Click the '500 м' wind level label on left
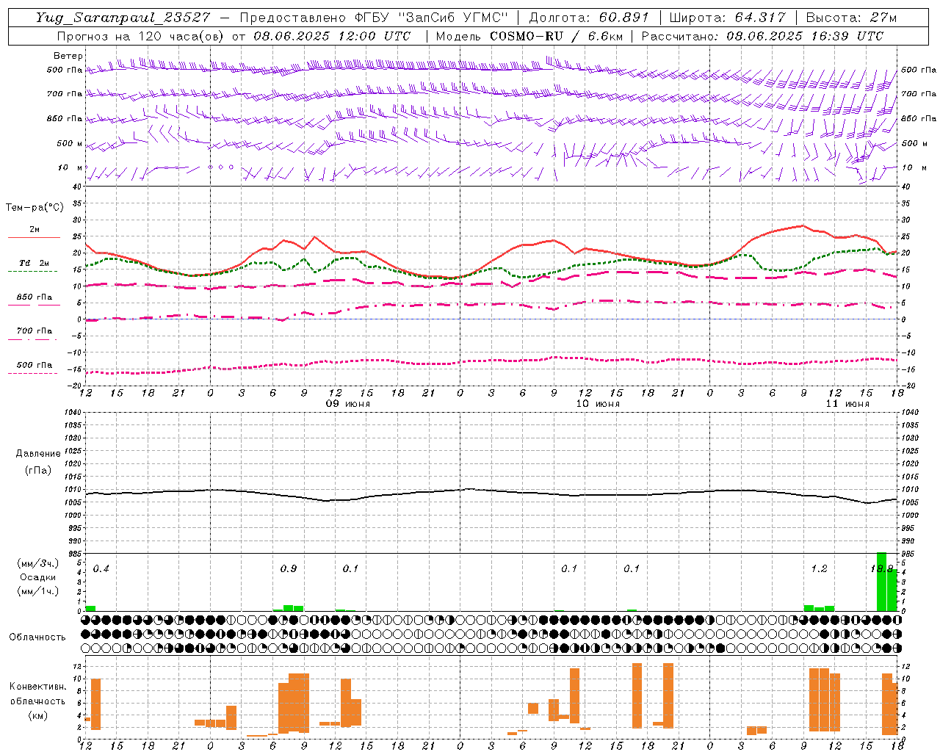 (x=70, y=143)
